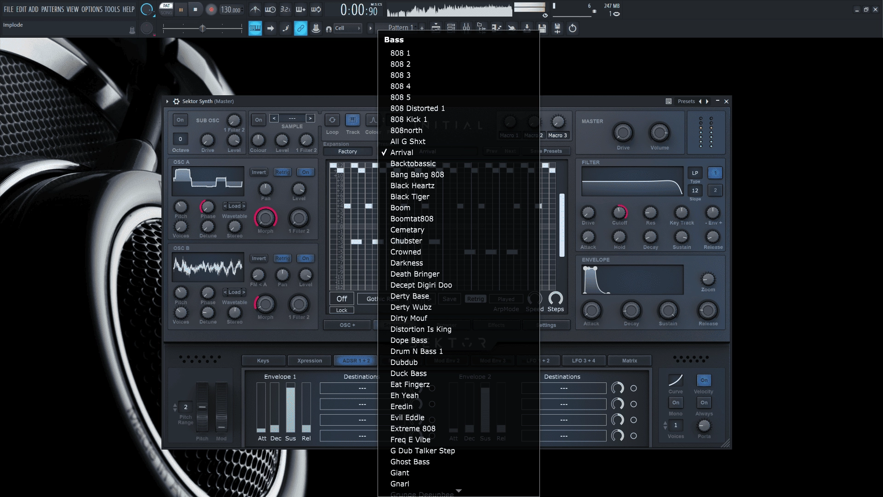The height and width of the screenshot is (497, 883).
Task: Pause playback with the pause button
Action: [181, 9]
